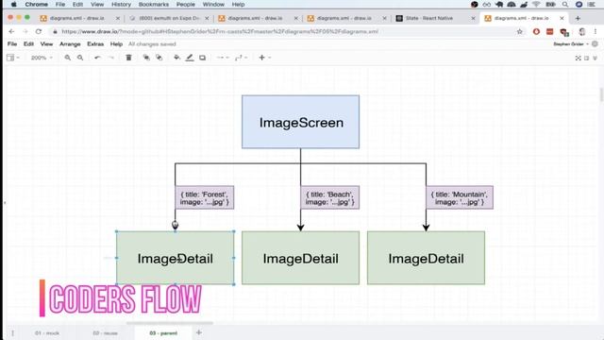Open Chrome three-dot menu
Viewport: 604px width, 340px height.
[596, 31]
